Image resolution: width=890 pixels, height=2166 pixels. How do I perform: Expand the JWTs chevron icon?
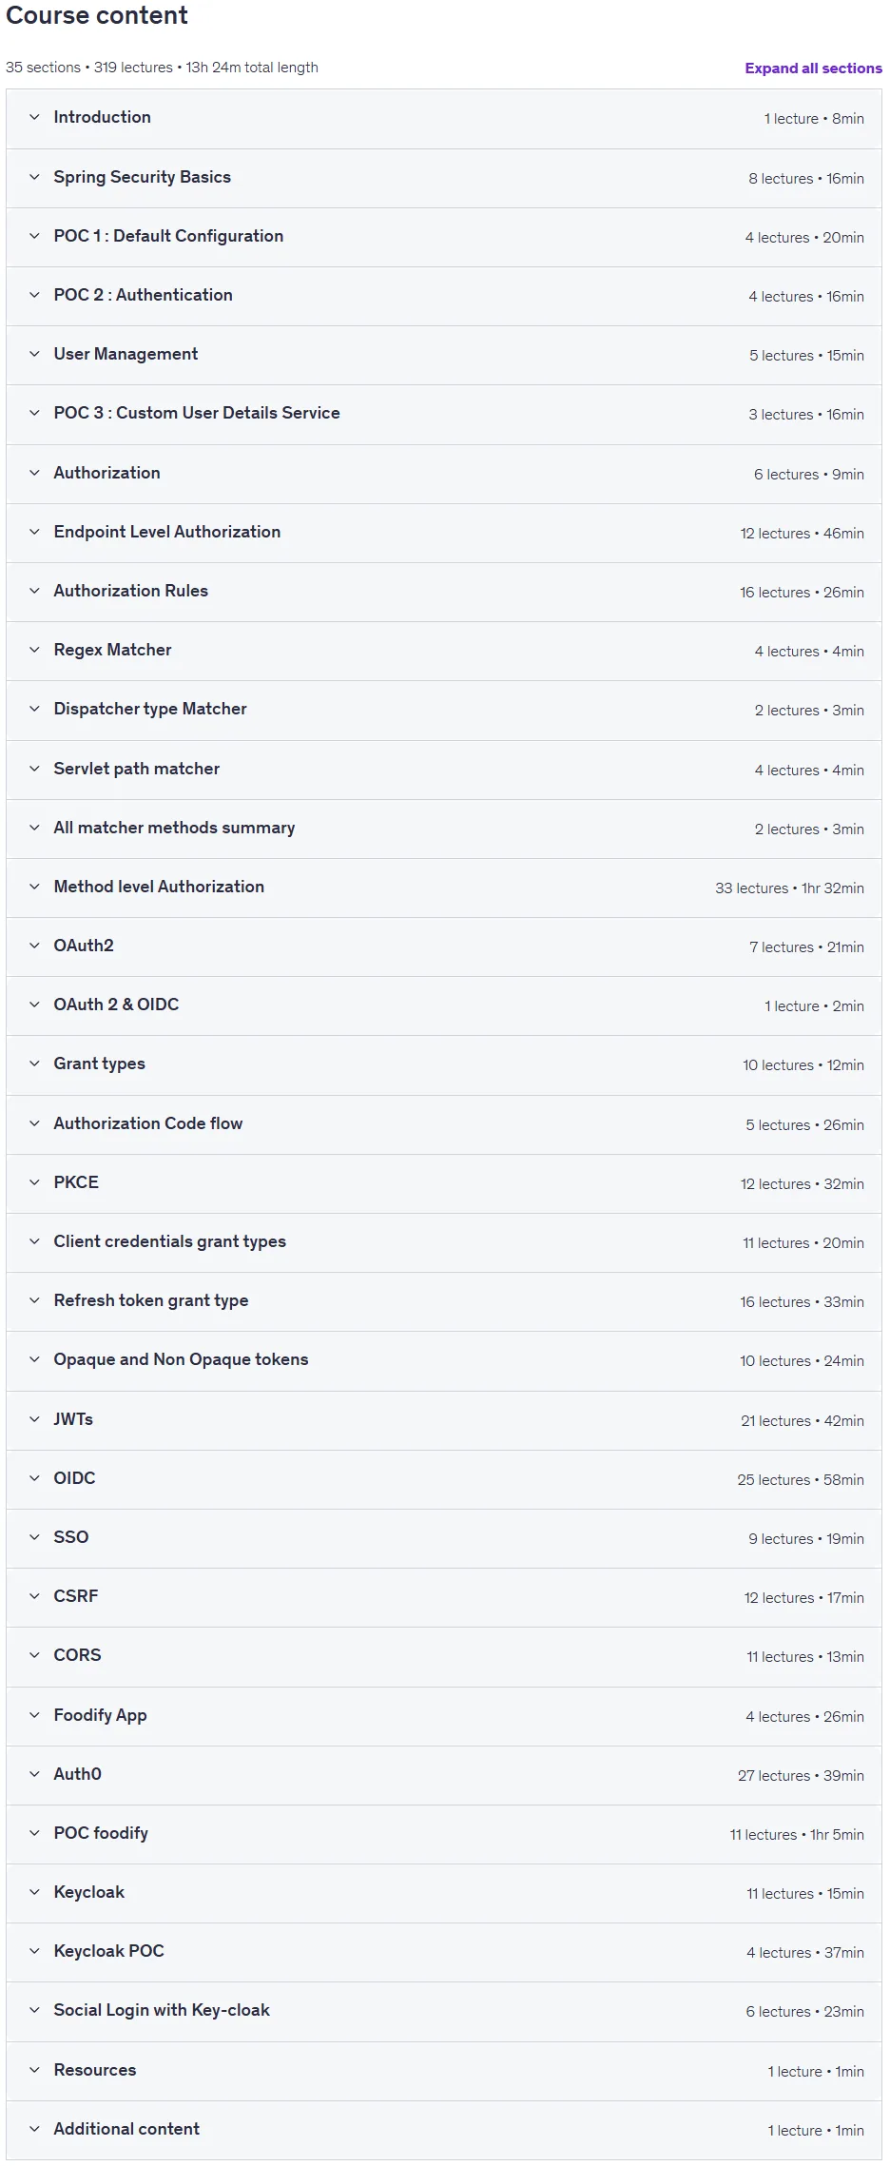point(34,1419)
